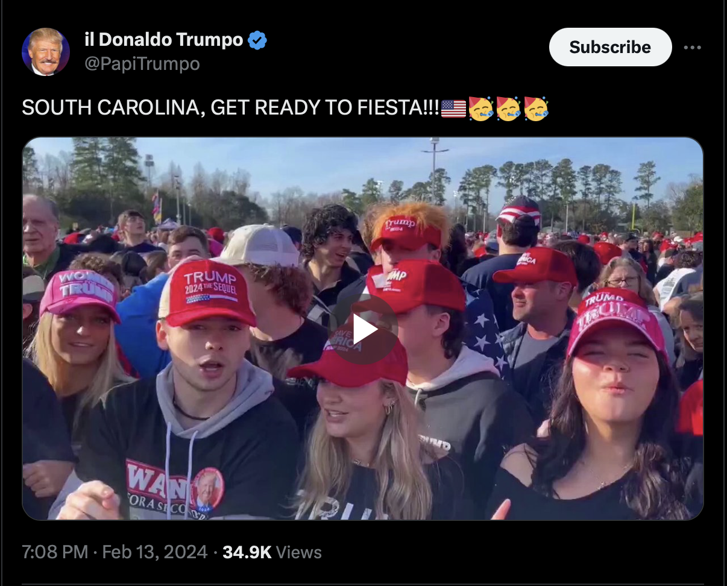View the 34.9K Views count
The width and height of the screenshot is (727, 586).
click(x=272, y=552)
